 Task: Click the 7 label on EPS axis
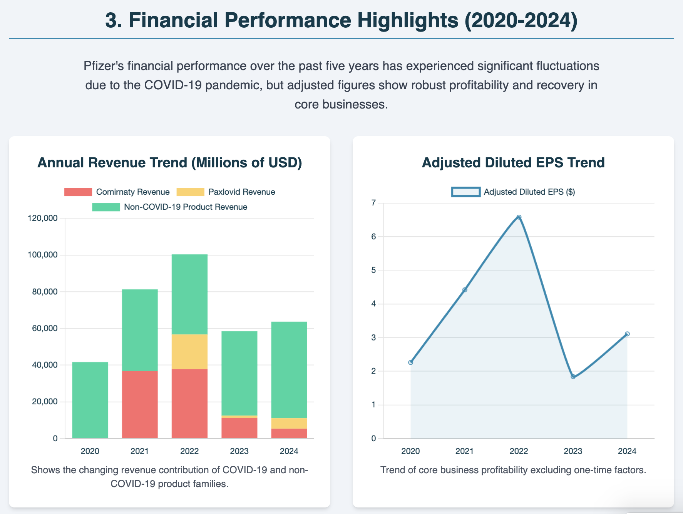(x=373, y=203)
